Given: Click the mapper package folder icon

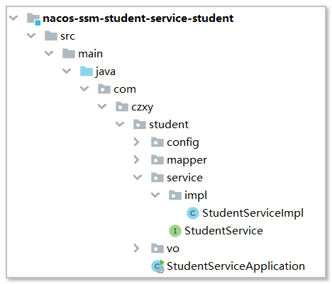Looking at the screenshot, I should click(157, 160).
